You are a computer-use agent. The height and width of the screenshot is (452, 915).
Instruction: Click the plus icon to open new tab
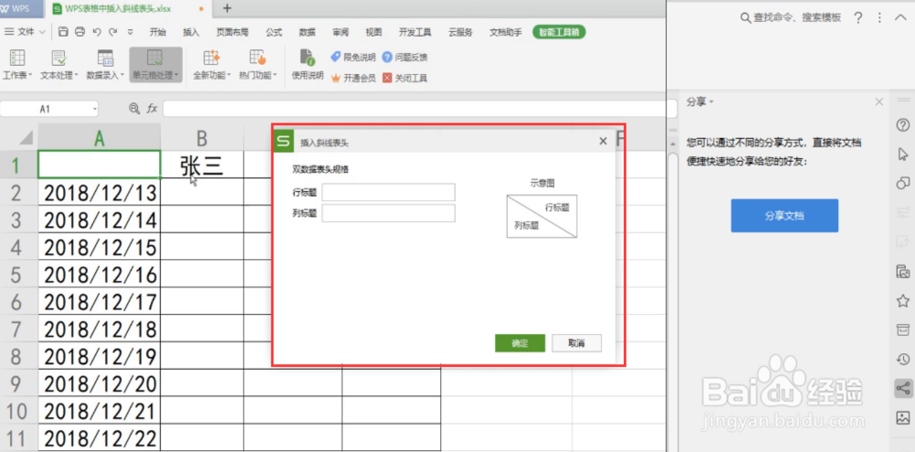point(228,8)
